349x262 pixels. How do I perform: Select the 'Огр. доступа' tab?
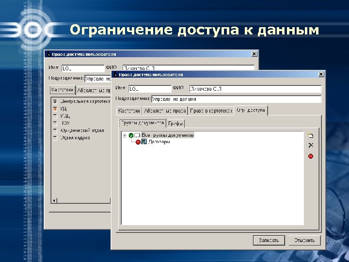251,110
